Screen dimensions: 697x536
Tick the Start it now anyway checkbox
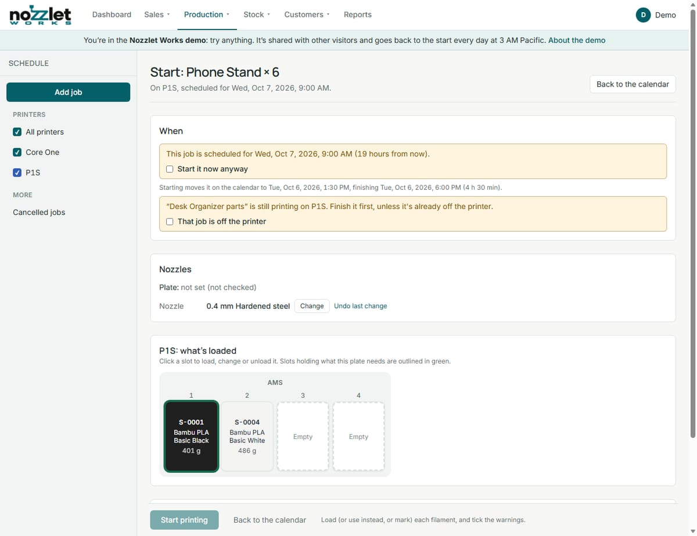tap(170, 169)
